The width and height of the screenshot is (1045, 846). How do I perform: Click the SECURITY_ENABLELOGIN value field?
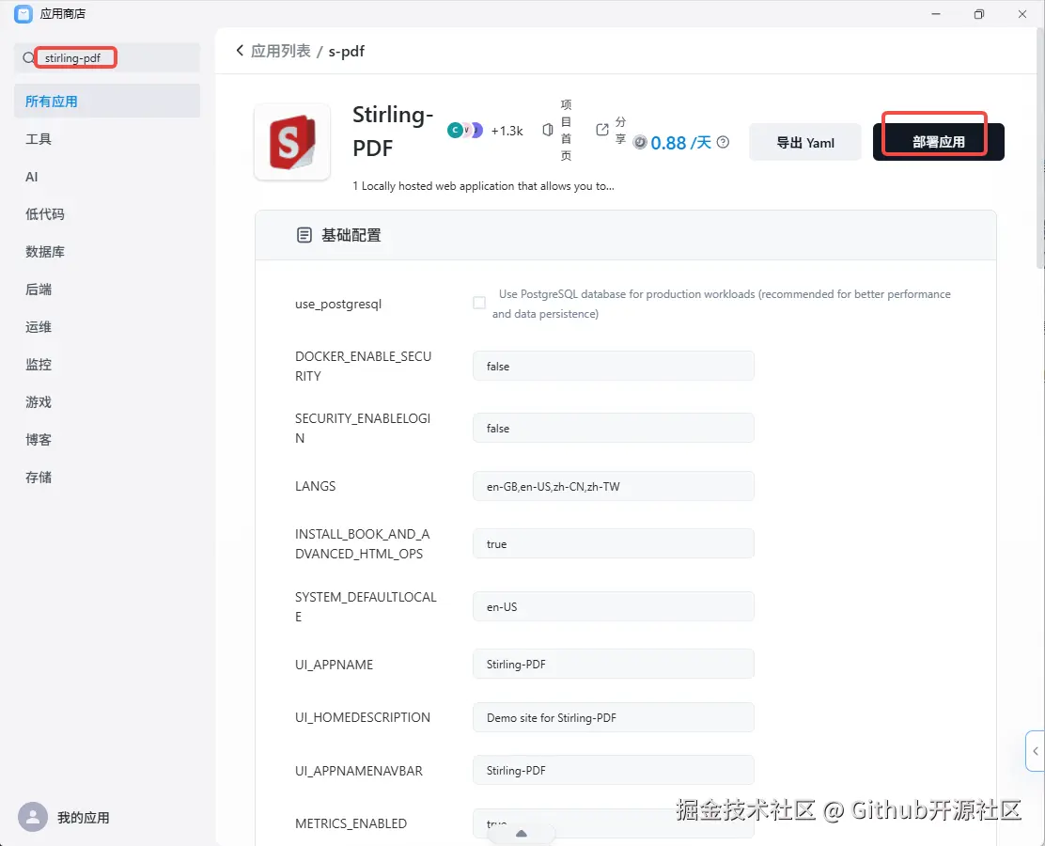coord(613,428)
